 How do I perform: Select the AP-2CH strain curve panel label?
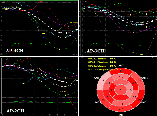(x=15, y=111)
